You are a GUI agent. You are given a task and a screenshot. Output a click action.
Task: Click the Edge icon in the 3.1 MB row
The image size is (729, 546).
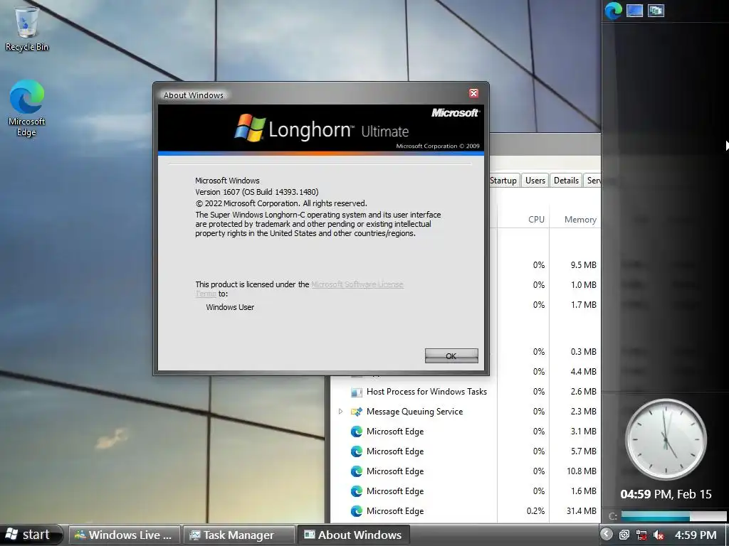[357, 432]
